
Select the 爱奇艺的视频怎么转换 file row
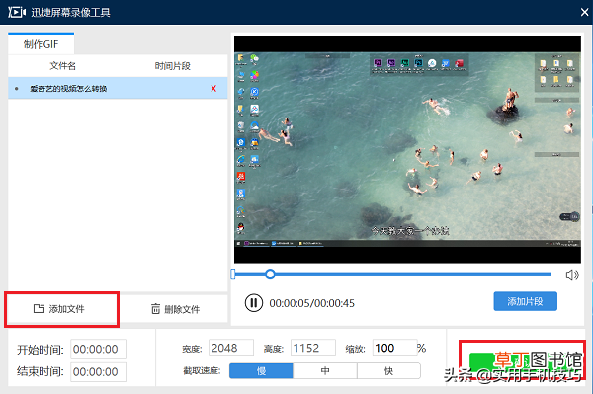click(118, 89)
